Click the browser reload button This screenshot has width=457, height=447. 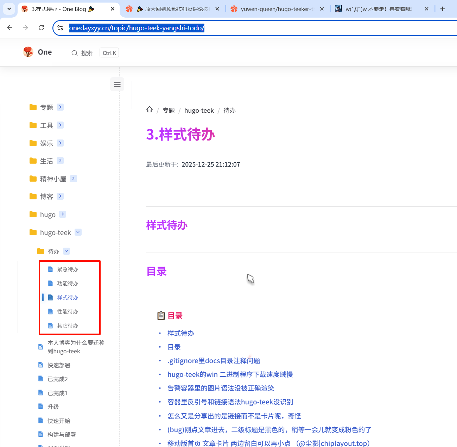pyautogui.click(x=41, y=28)
